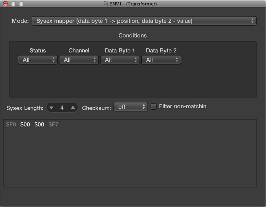Image resolution: width=266 pixels, height=207 pixels.
Task: Click the document icon in title bar
Action: 105,4
